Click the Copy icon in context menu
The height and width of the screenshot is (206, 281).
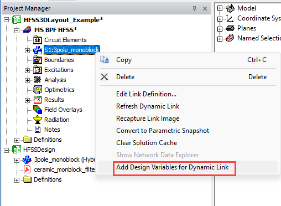105,60
